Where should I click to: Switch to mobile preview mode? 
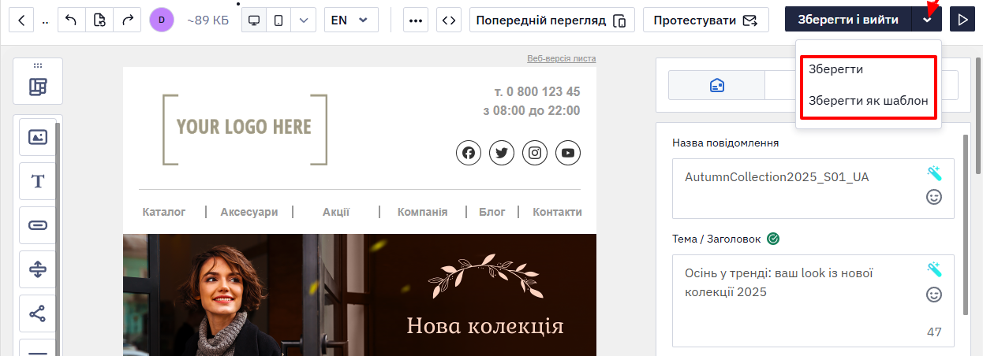278,20
